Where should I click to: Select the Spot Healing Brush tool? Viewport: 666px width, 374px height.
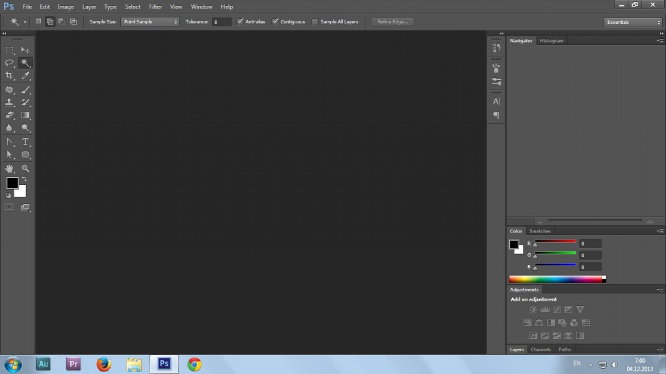coord(9,90)
